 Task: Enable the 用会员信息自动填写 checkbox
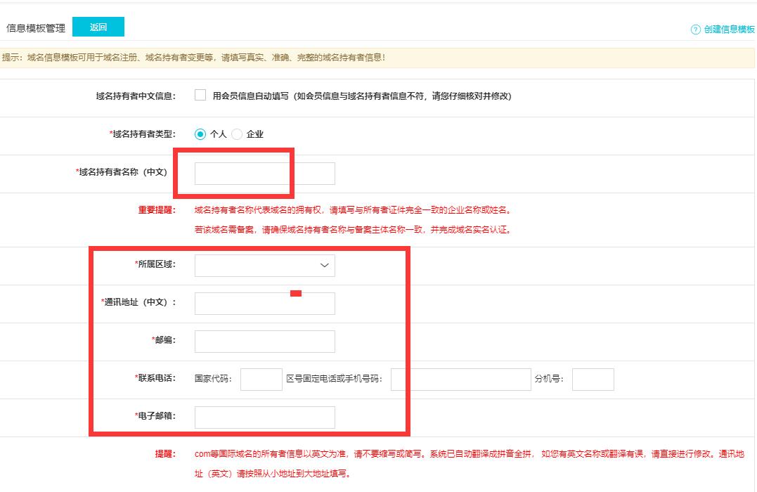(x=199, y=96)
